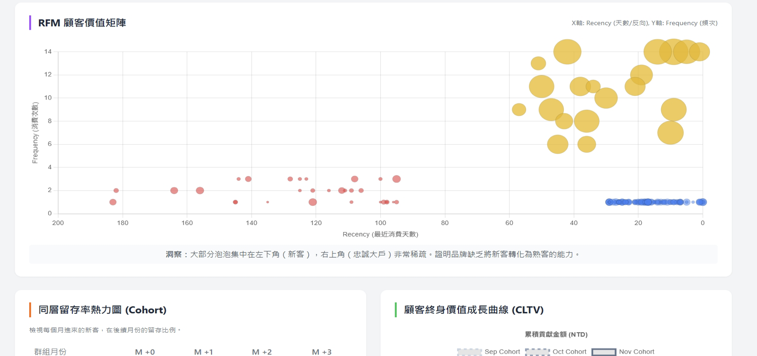Click the X軸/Y軸 axis description note
This screenshot has height=356, width=757.
(x=644, y=23)
